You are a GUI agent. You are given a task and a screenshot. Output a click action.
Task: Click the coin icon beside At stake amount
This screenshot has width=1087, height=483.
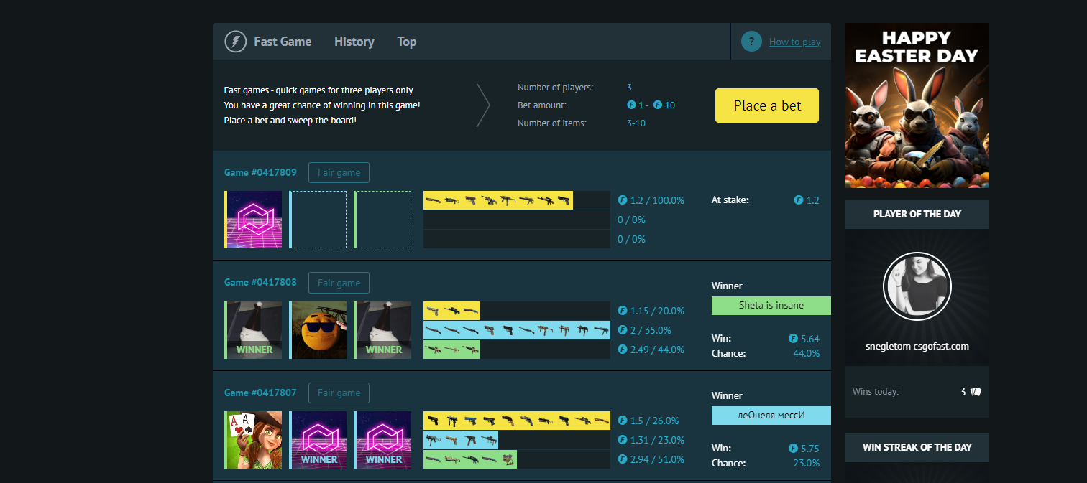(x=798, y=200)
